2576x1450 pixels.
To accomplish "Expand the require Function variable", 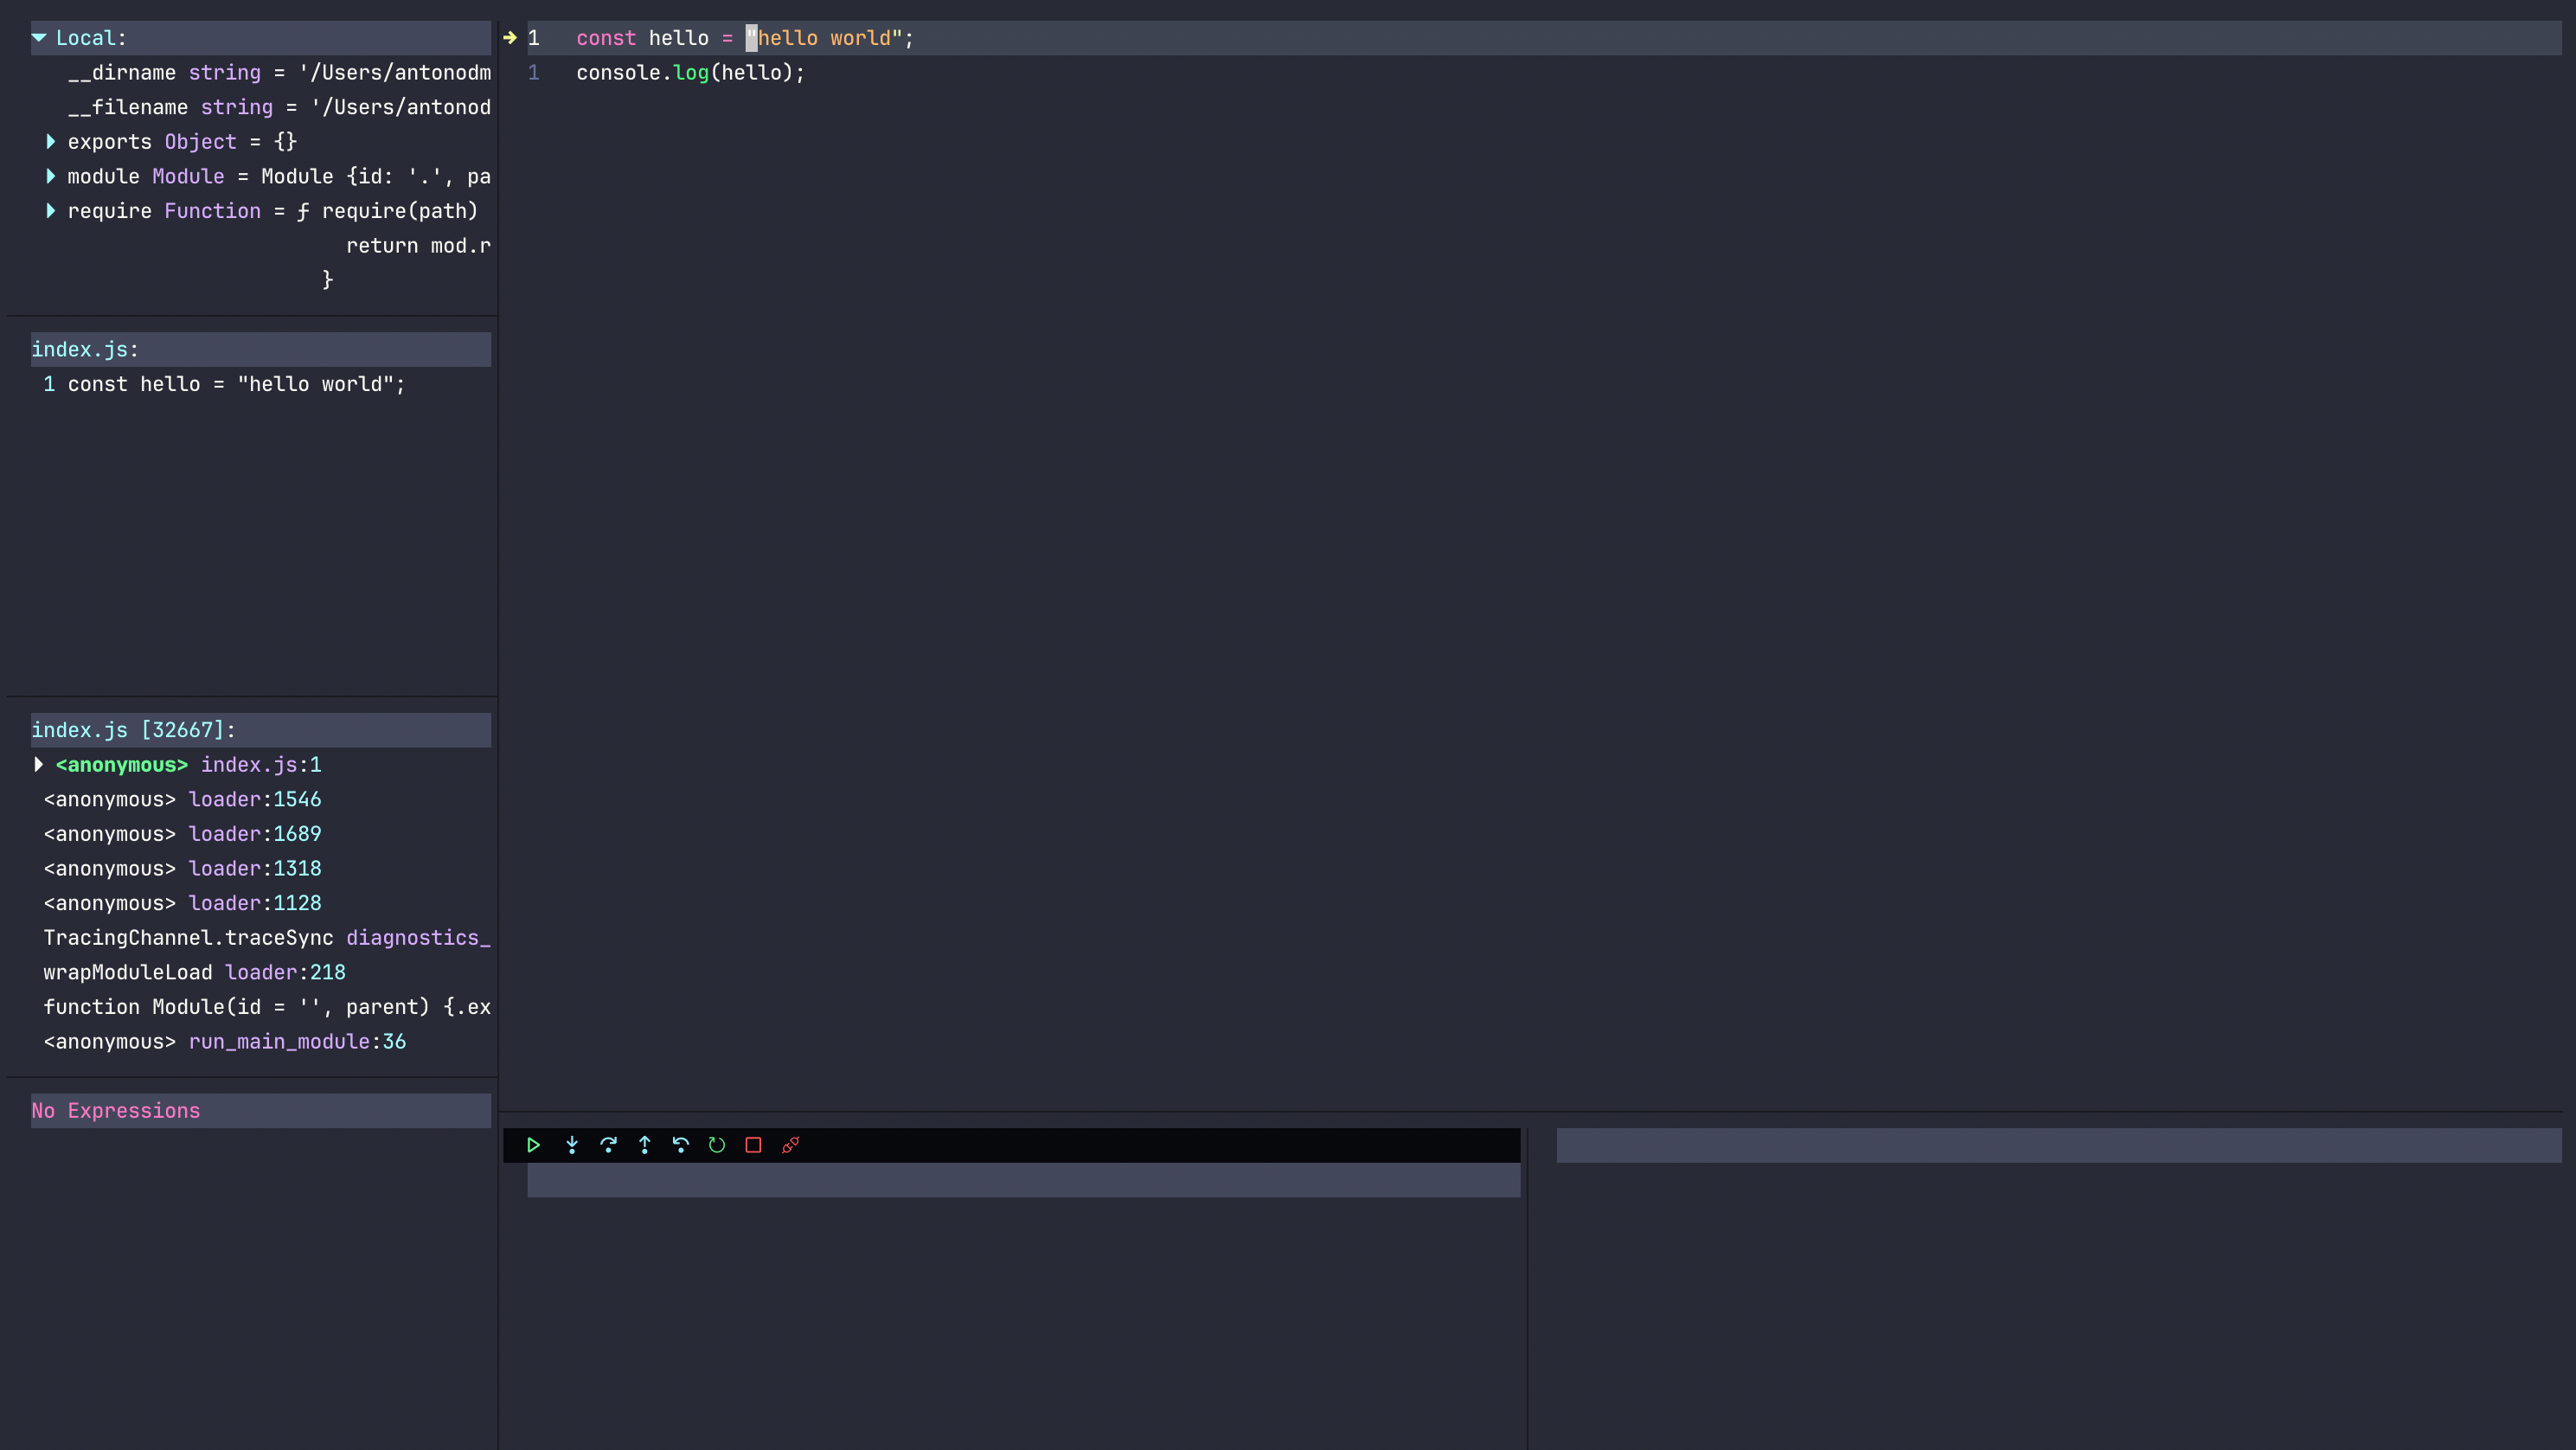I will pos(51,211).
